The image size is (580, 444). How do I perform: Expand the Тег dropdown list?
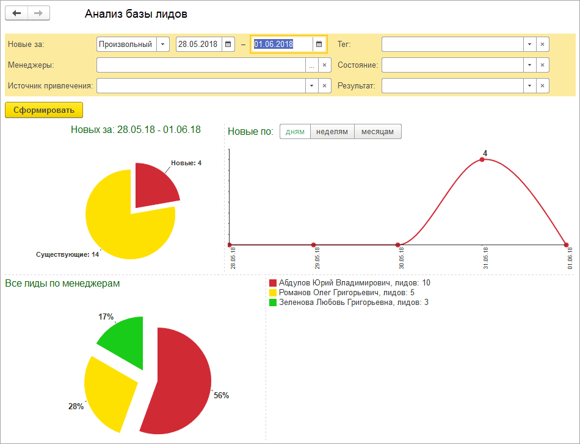(530, 45)
